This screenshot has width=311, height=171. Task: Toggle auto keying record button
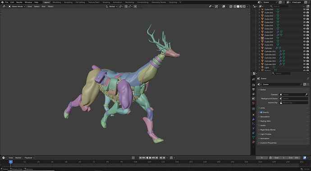(133, 158)
